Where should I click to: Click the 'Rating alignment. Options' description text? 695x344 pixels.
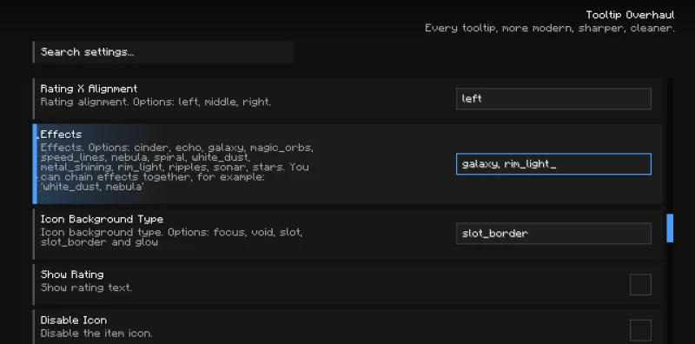tap(156, 102)
